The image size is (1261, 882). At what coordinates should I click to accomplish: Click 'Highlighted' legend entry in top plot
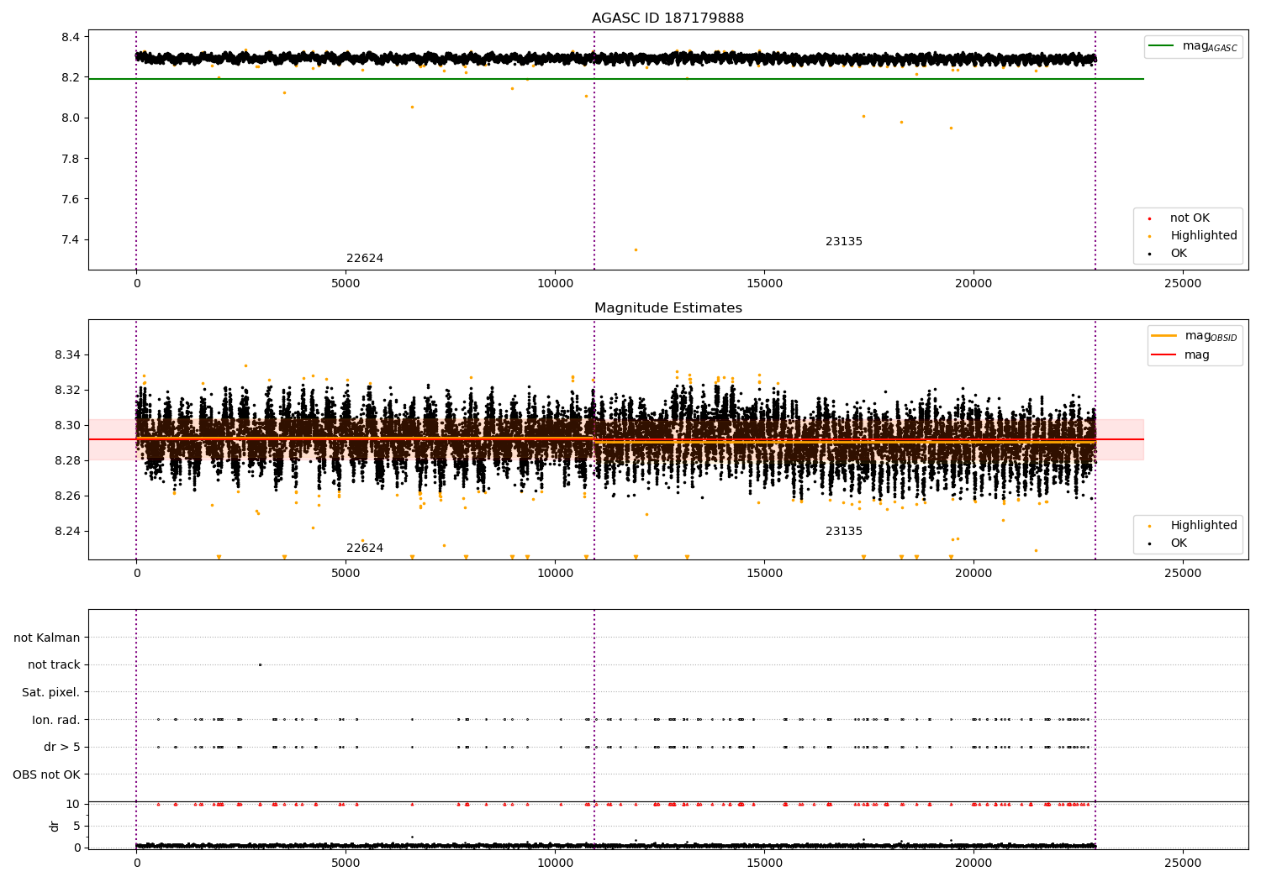[1203, 236]
